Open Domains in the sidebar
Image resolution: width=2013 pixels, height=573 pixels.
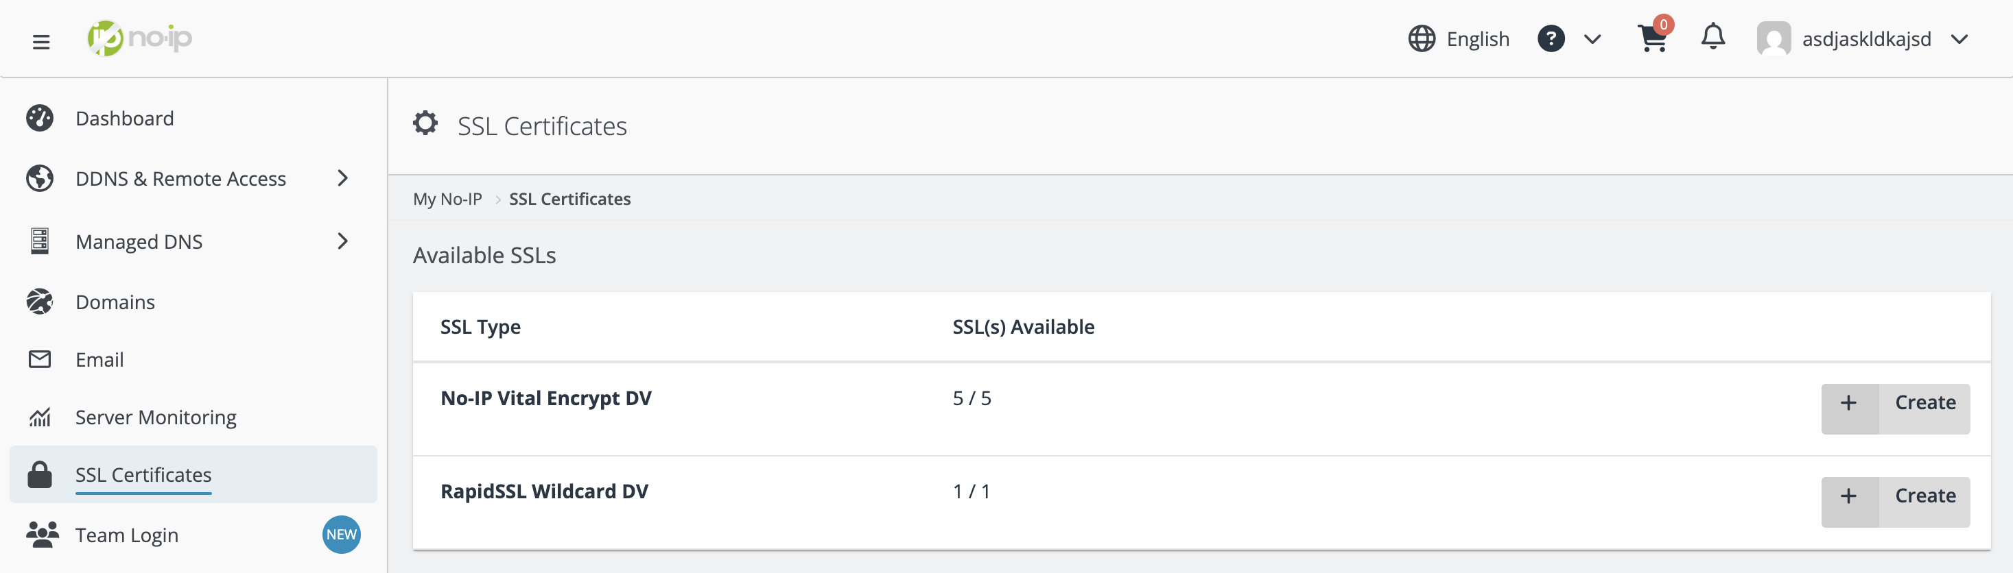(115, 302)
